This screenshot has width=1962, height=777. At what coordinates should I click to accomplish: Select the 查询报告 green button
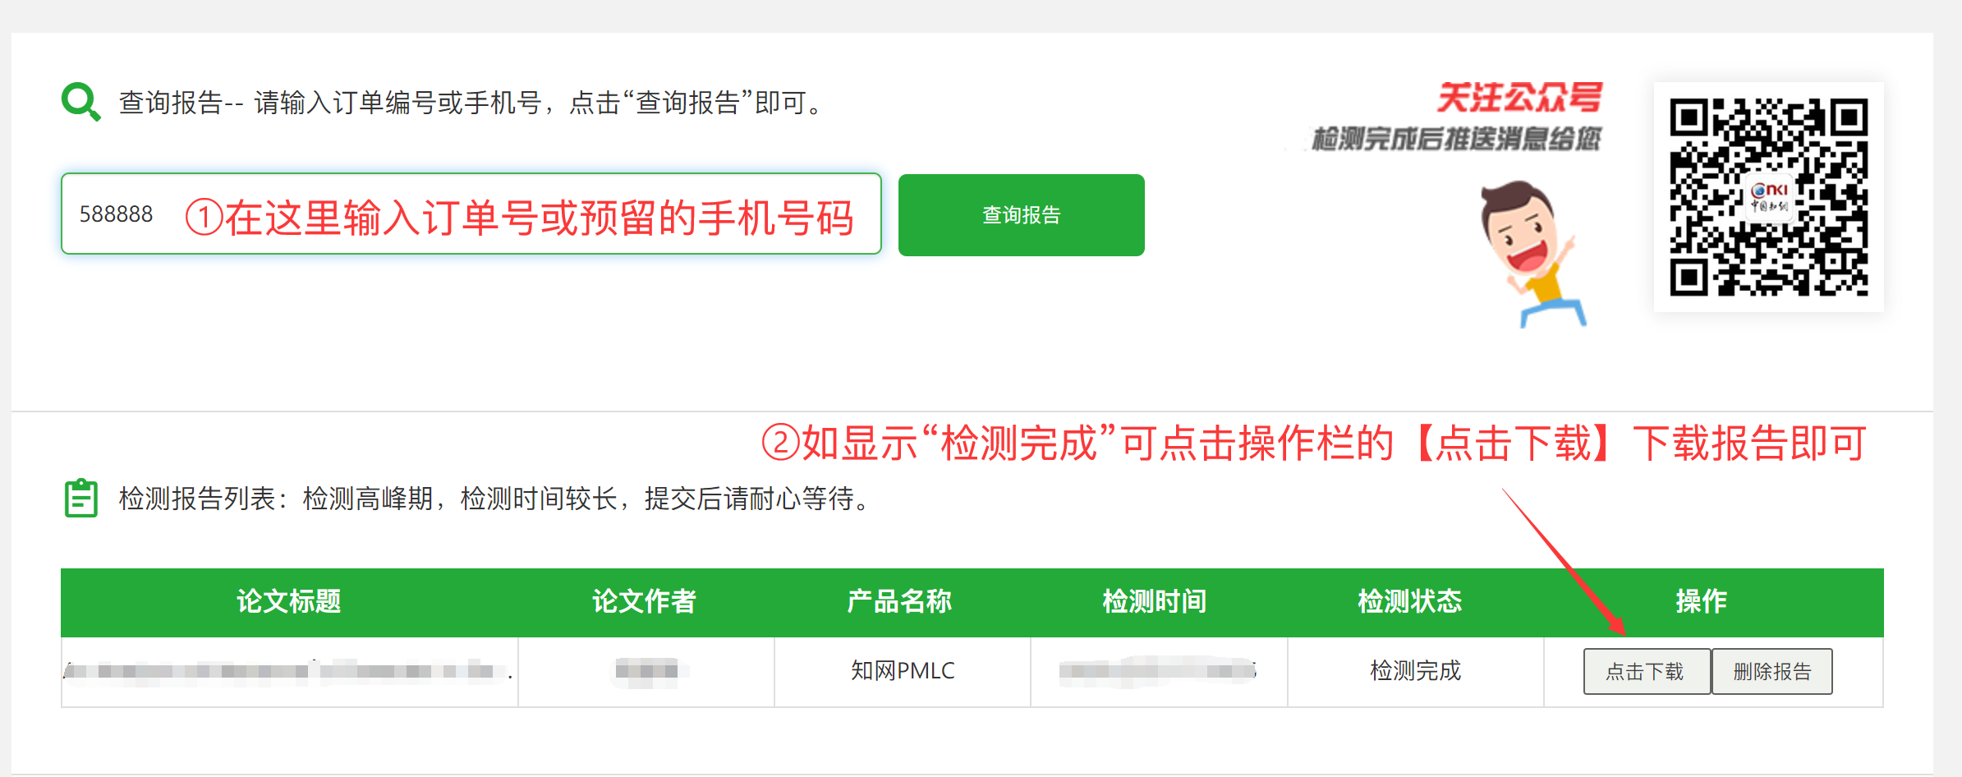click(1020, 214)
